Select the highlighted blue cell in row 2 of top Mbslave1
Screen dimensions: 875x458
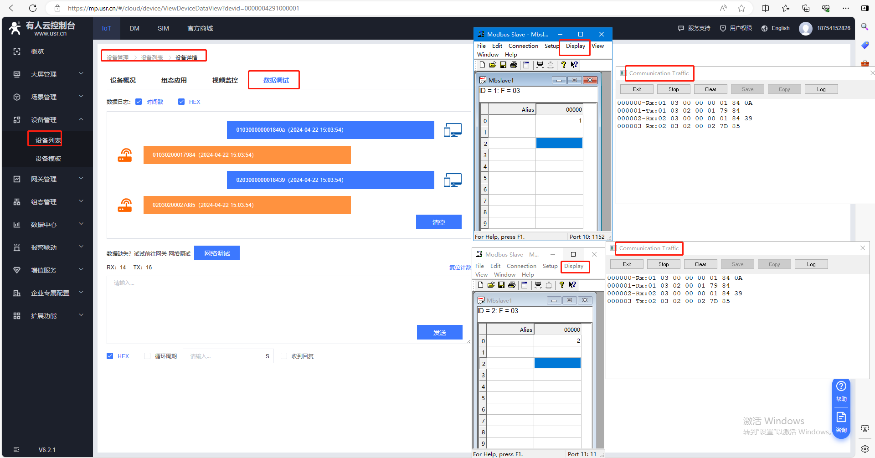point(559,144)
